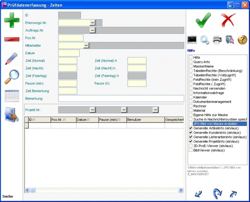Open the Erfassungs.Nr. lookup button
The height and width of the screenshot is (202, 250).
[x=92, y=23]
